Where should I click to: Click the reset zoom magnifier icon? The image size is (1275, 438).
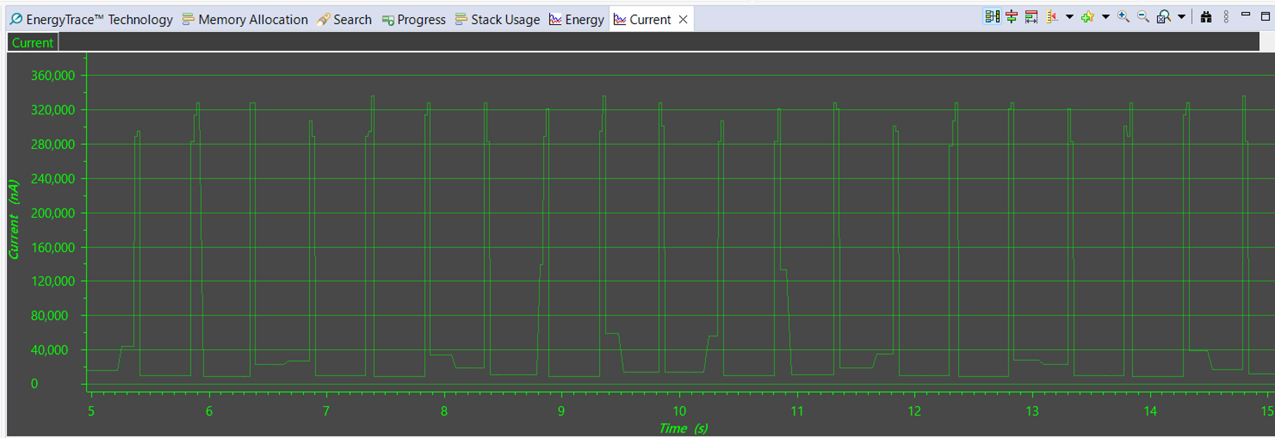coord(1164,17)
